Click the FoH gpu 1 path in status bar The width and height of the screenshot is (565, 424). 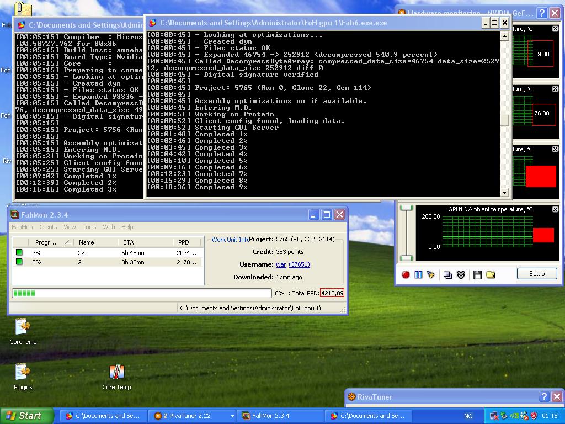[250, 308]
